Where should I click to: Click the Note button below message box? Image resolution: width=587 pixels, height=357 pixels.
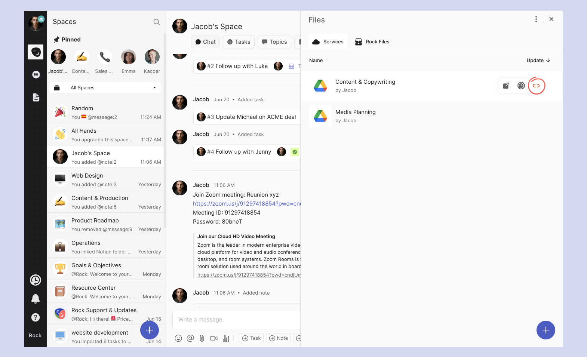[279, 338]
